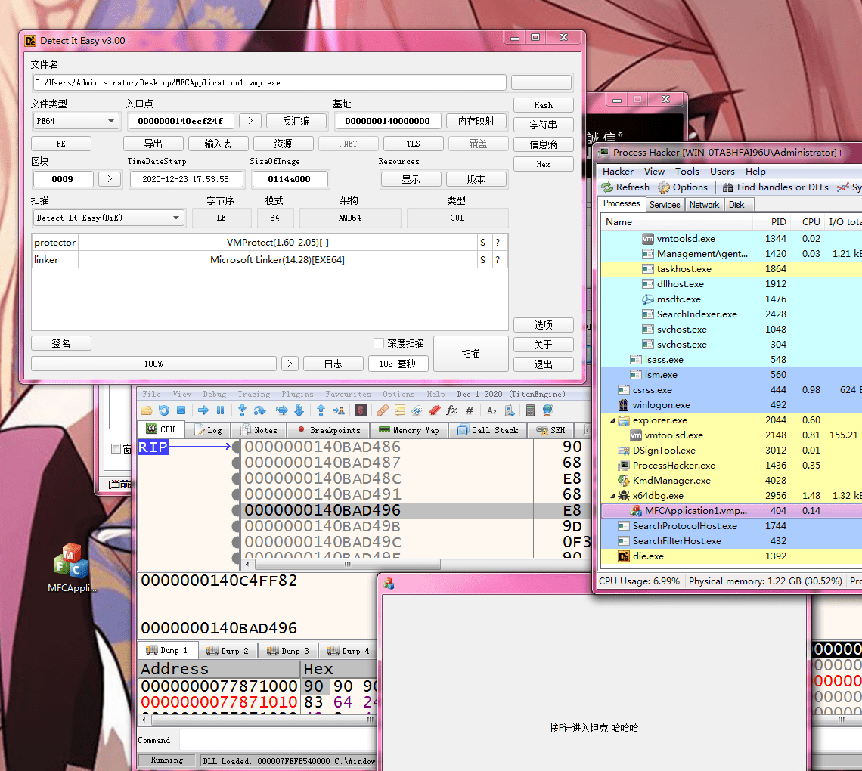The image size is (862, 771).
Task: Toggle breakpoint at address 0000000140BAD48C
Action: pyautogui.click(x=236, y=478)
